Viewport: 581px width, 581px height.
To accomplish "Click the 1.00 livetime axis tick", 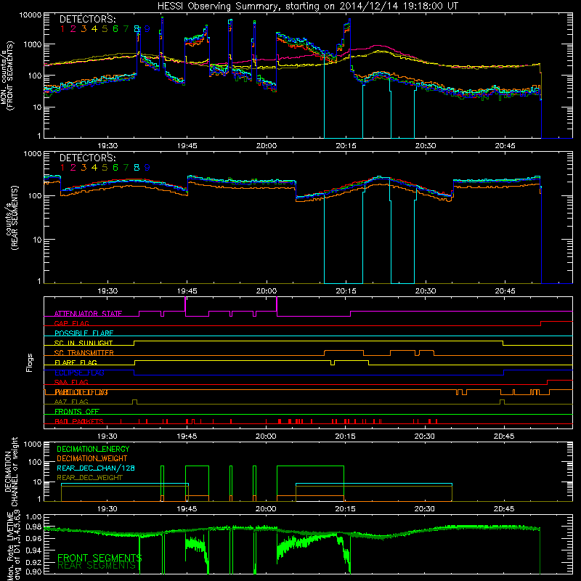I will click(x=33, y=517).
